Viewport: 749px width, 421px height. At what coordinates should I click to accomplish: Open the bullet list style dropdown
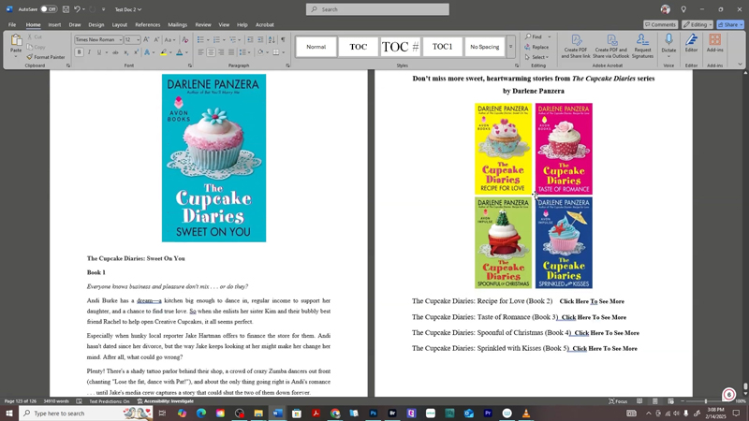[208, 39]
